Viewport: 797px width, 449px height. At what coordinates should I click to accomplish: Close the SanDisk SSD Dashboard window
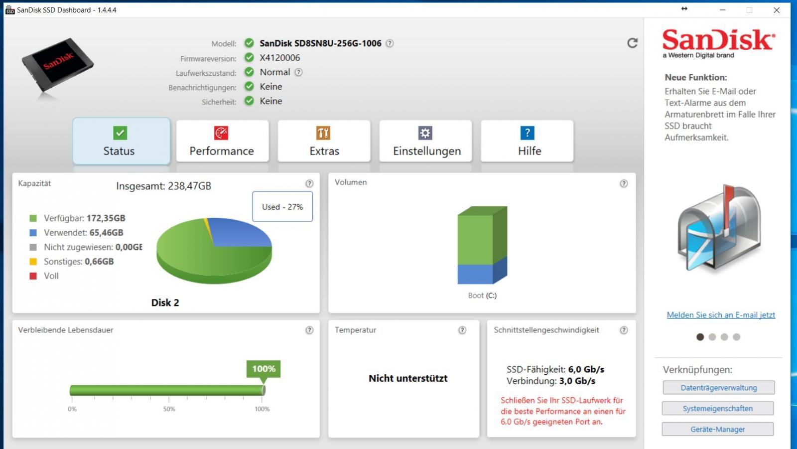(x=777, y=10)
